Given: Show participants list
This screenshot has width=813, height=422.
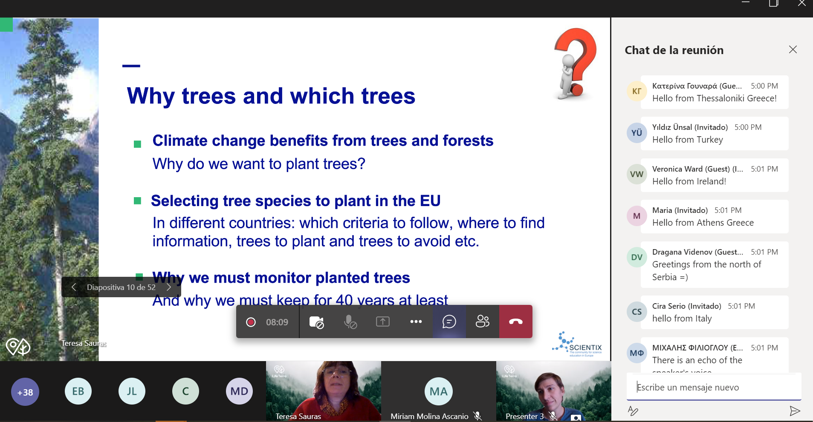Looking at the screenshot, I should coord(483,322).
